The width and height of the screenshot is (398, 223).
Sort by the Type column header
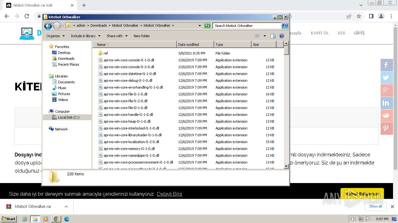point(233,45)
